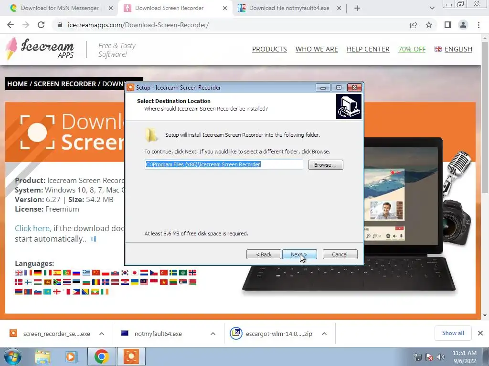Click the volume speaker tray icon
This screenshot has width=489, height=366.
[440, 357]
